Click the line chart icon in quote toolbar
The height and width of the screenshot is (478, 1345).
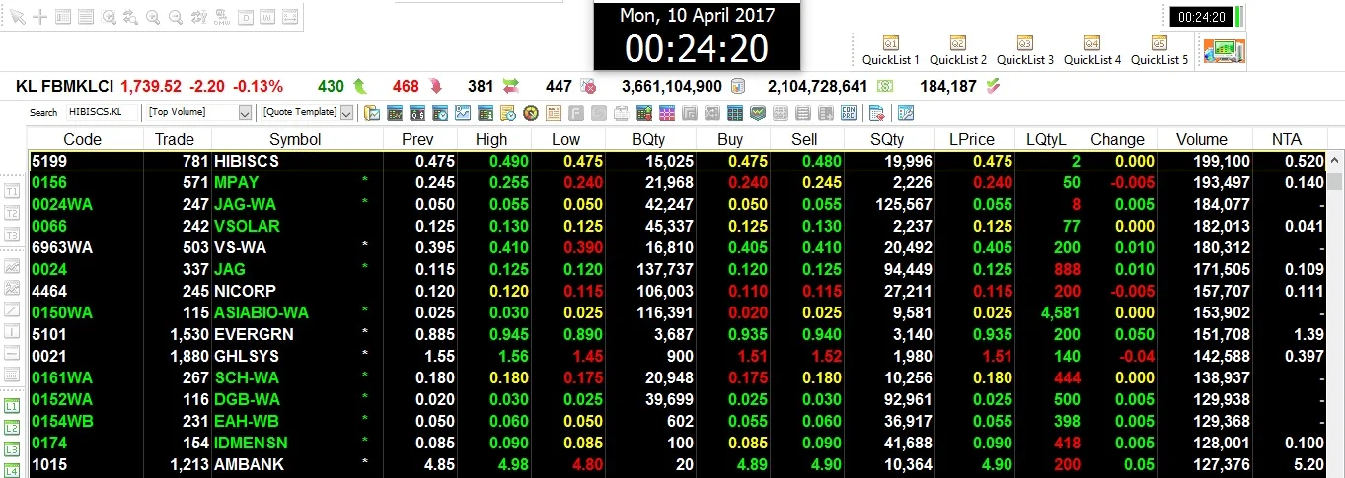(462, 113)
